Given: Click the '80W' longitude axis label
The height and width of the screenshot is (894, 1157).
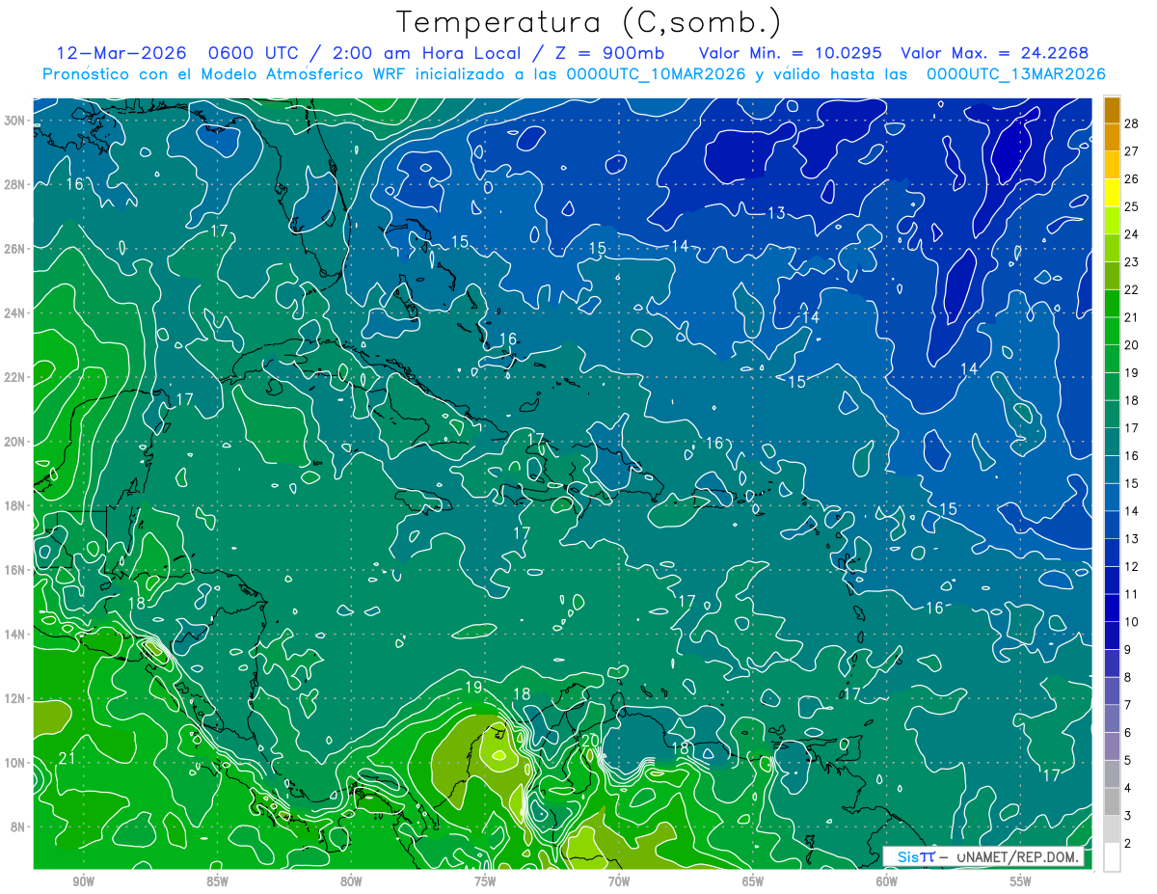Looking at the screenshot, I should 351,881.
